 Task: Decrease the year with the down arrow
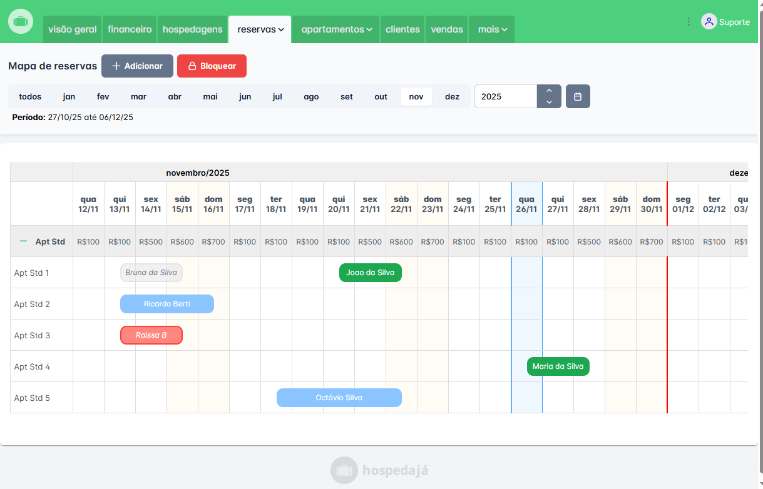(x=549, y=102)
